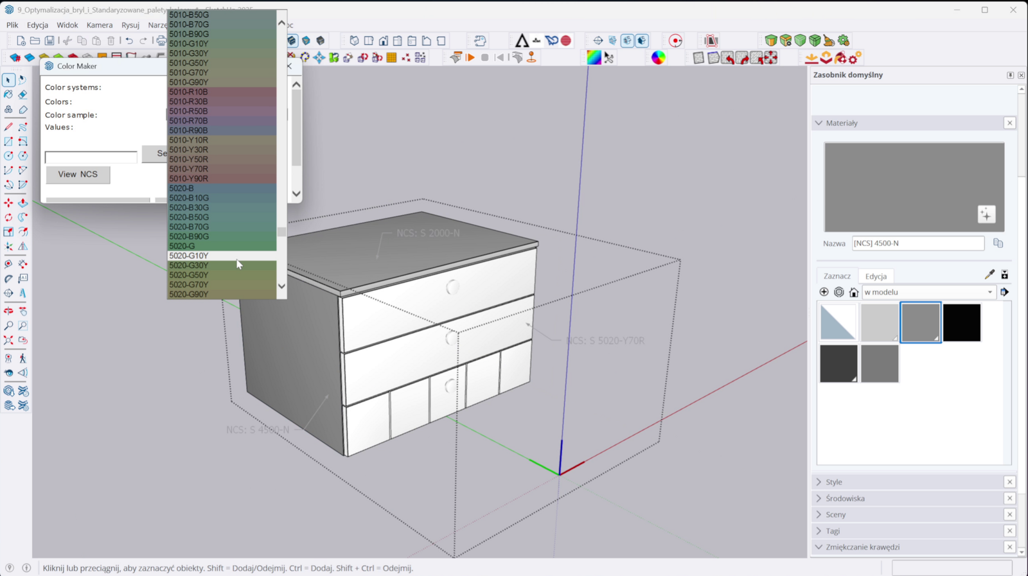The height and width of the screenshot is (576, 1028).
Task: Click the Save file toolbar icon
Action: click(x=49, y=41)
